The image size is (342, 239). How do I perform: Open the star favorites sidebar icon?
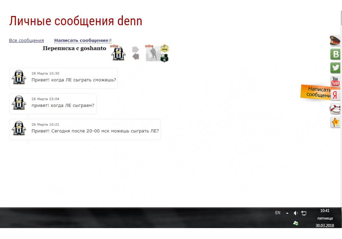click(x=336, y=122)
